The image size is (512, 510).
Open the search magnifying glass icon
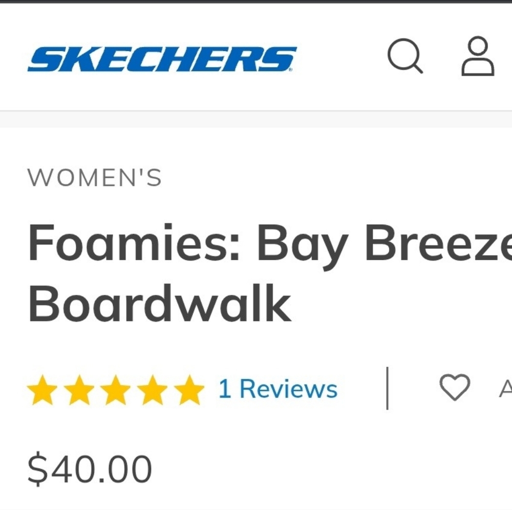(405, 56)
